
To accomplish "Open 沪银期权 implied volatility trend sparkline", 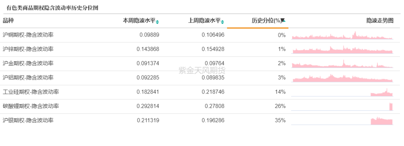I will (342, 121).
